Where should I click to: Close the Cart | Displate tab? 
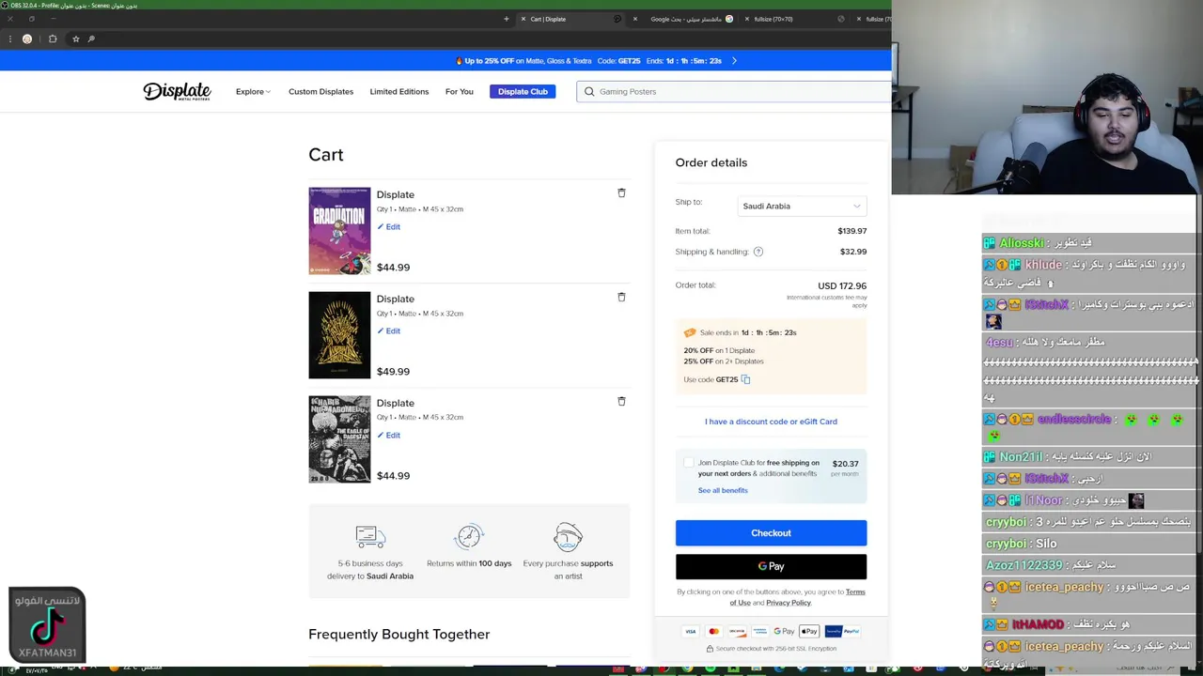(x=523, y=19)
